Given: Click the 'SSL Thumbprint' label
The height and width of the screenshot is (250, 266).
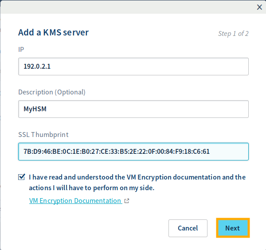Looking at the screenshot, I should (x=43, y=134).
